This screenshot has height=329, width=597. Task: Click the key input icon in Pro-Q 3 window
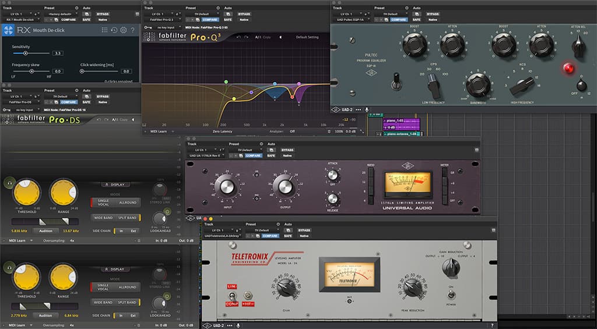pyautogui.click(x=148, y=27)
